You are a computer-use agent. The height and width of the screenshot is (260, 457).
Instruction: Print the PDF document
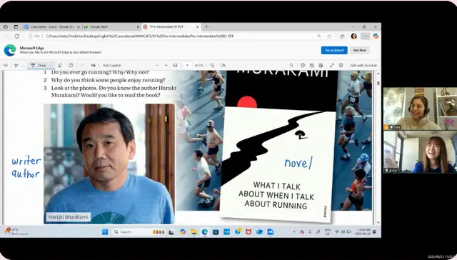[x=303, y=65]
